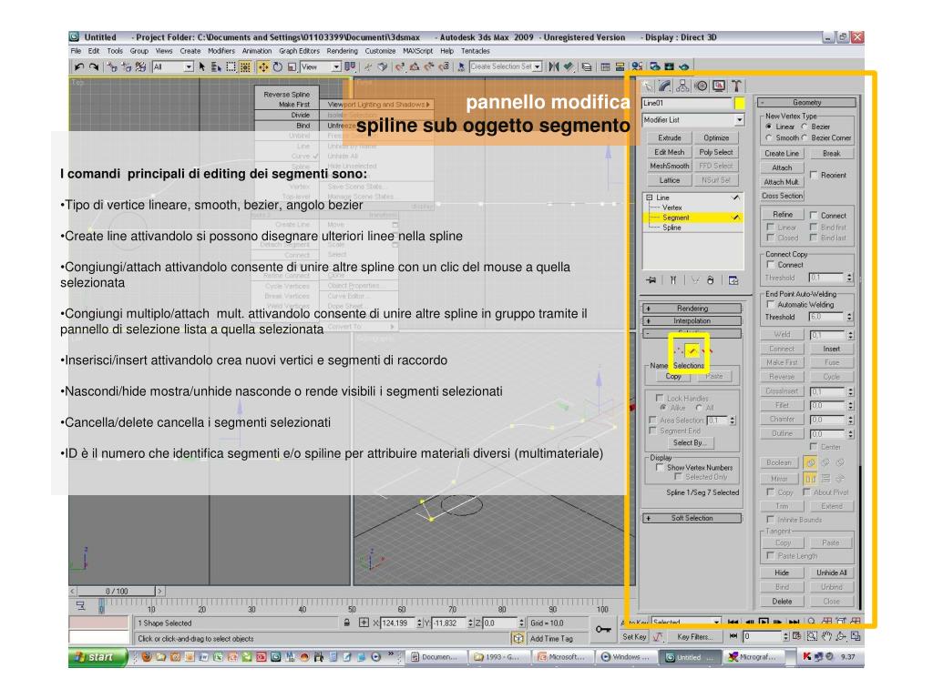Open the File menu
The height and width of the screenshot is (699, 933).
77,51
